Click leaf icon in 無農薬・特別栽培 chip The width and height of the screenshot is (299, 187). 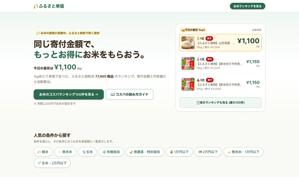click(131, 152)
